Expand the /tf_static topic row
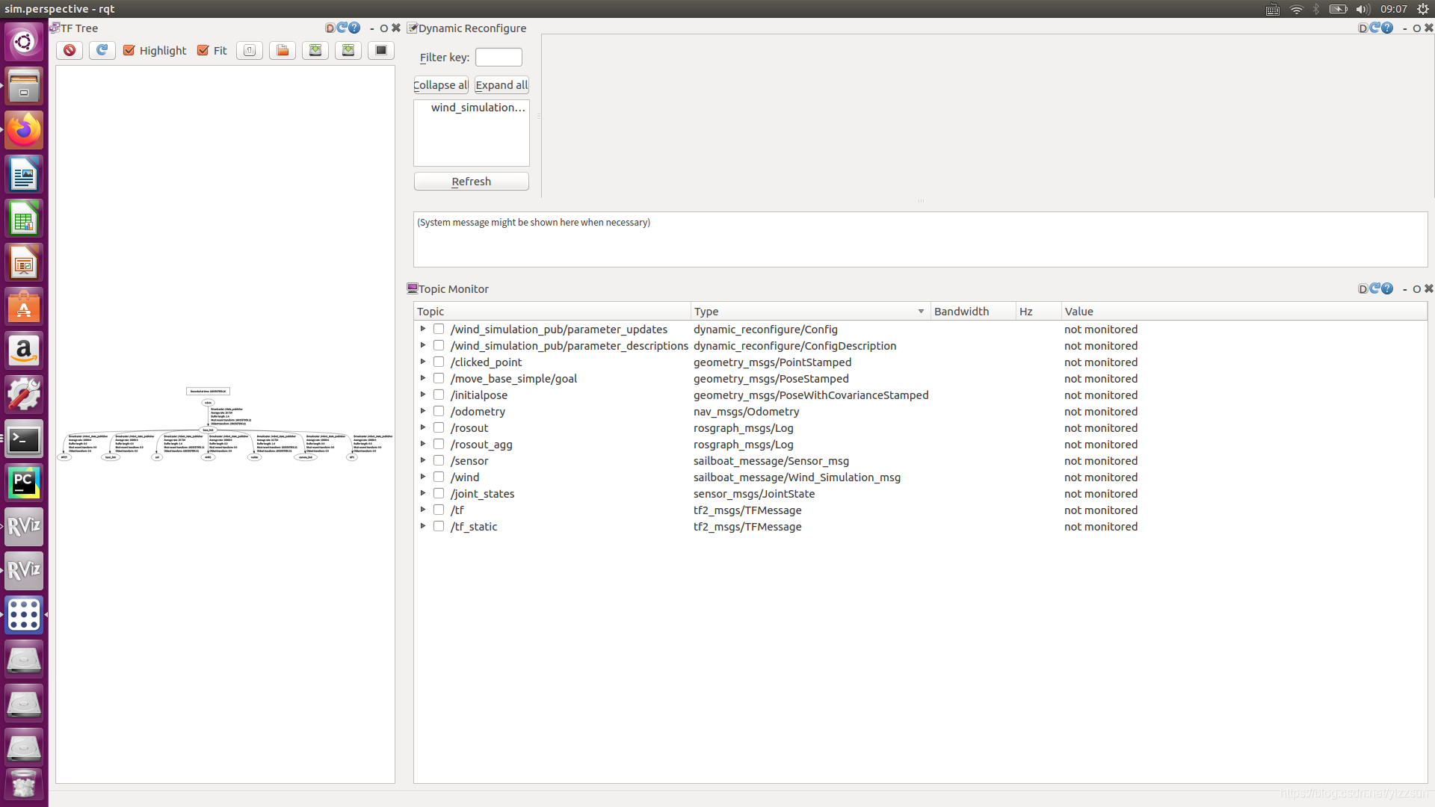This screenshot has height=807, width=1435. pos(423,526)
